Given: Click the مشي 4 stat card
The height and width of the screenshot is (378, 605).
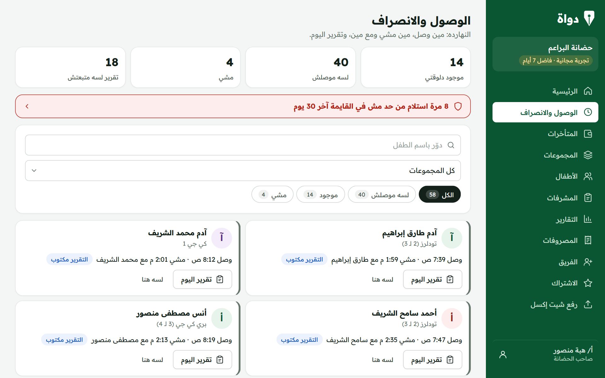Looking at the screenshot, I should coord(186,67).
